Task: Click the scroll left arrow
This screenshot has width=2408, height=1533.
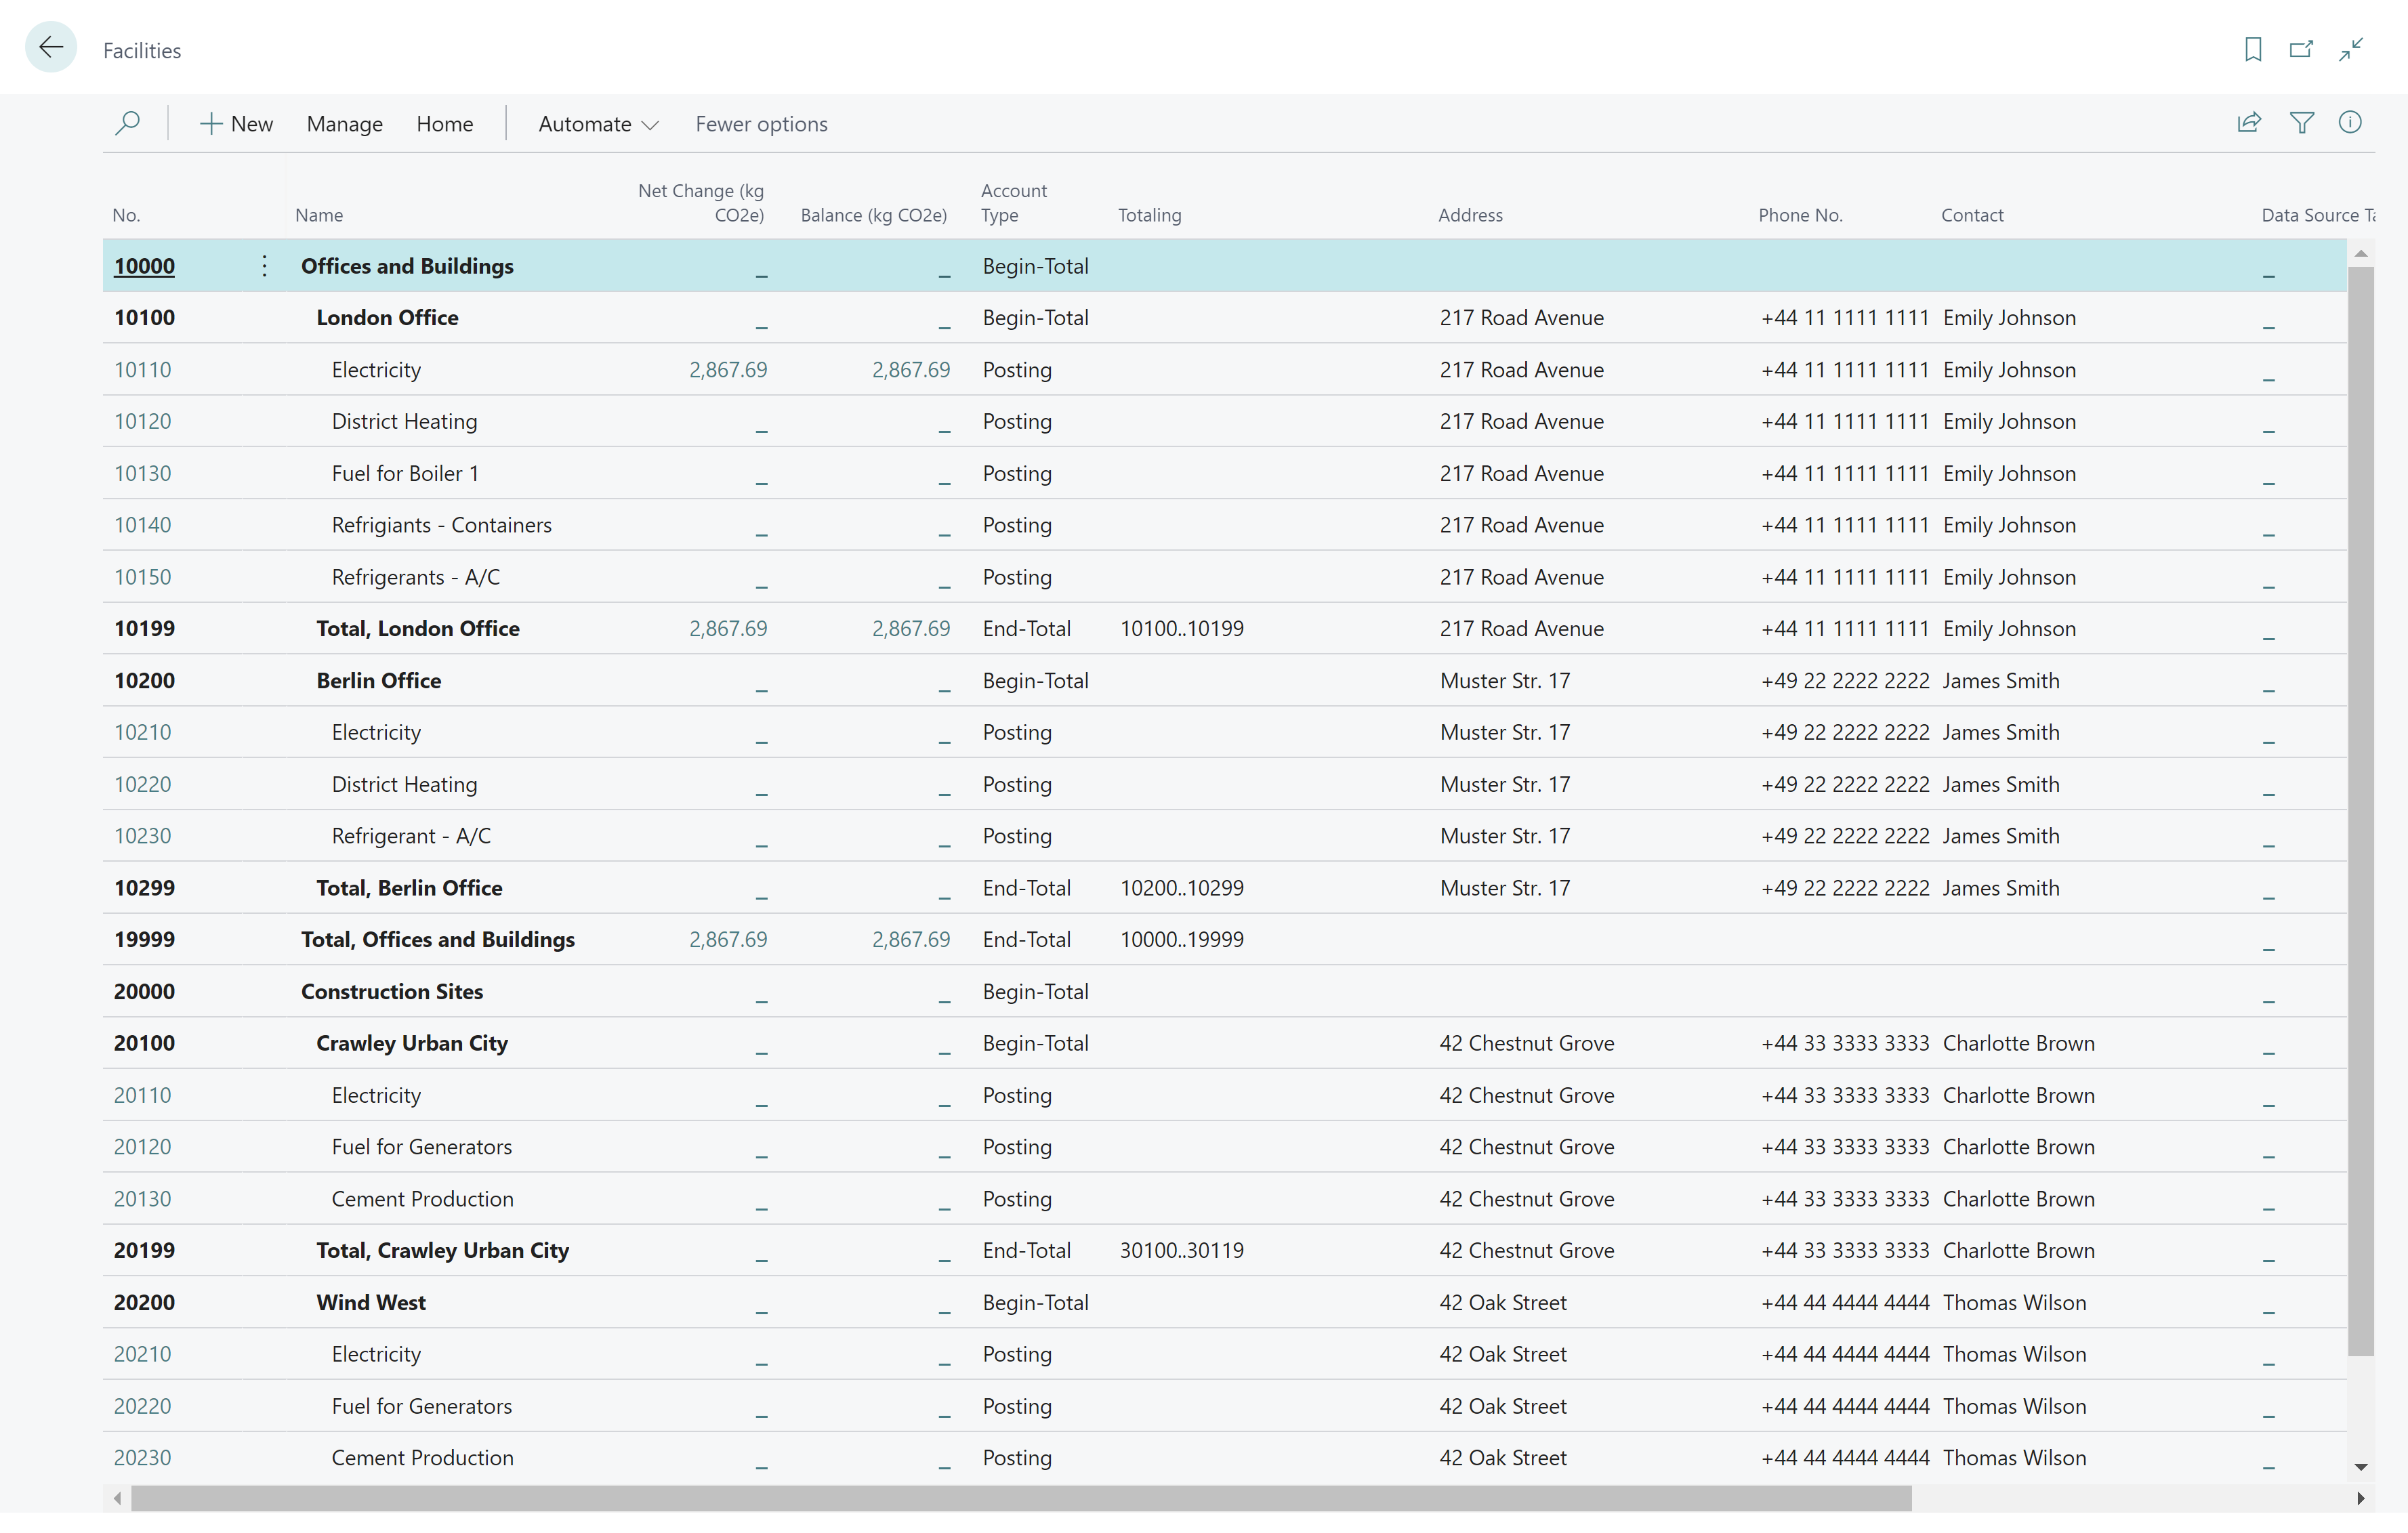Action: point(117,1498)
